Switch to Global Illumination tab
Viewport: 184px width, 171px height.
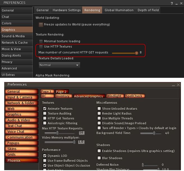[x=119, y=10]
